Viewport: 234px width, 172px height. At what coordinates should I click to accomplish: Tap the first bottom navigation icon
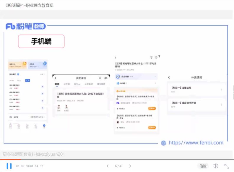pyautogui.click(x=10, y=126)
